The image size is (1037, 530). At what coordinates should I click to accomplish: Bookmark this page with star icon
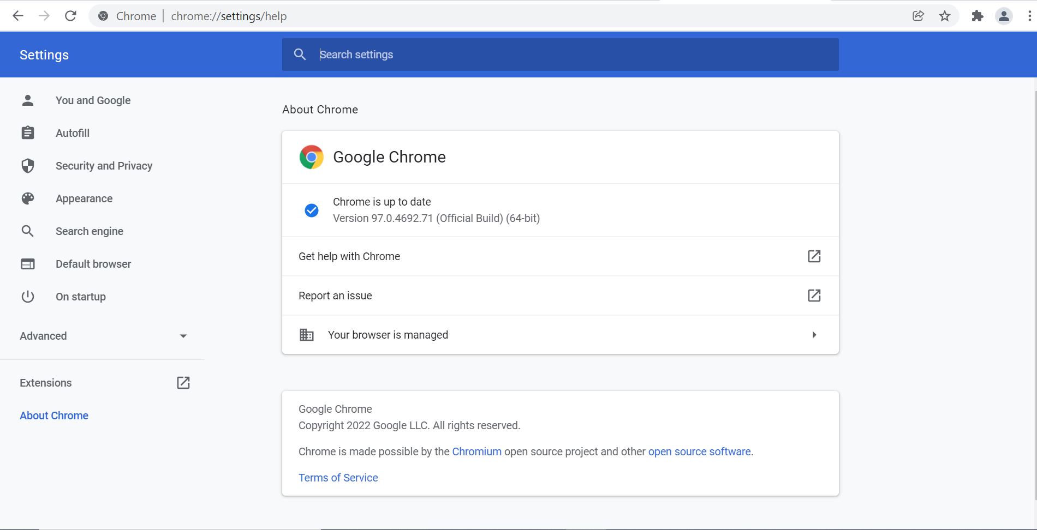[945, 16]
